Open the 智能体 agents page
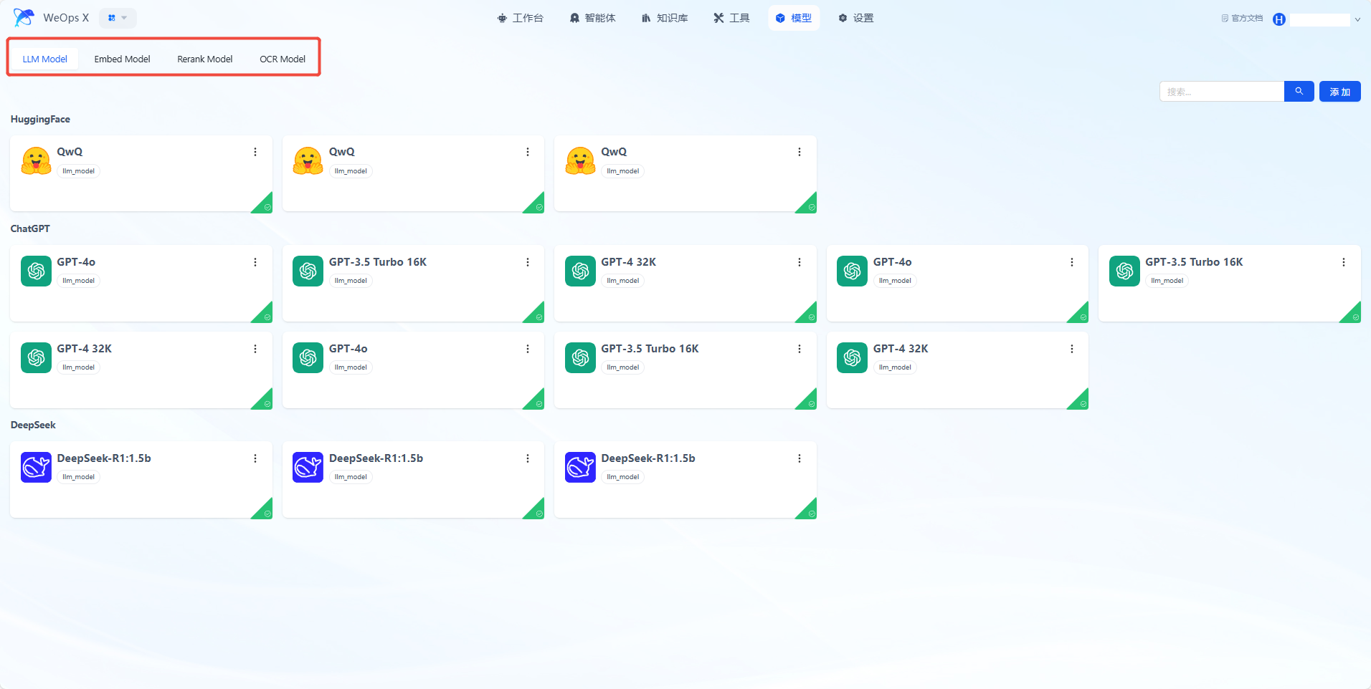 coord(593,18)
